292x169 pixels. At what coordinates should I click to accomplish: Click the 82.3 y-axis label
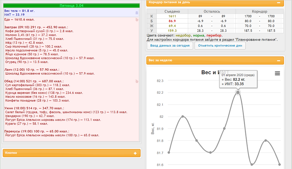[x=160, y=81]
